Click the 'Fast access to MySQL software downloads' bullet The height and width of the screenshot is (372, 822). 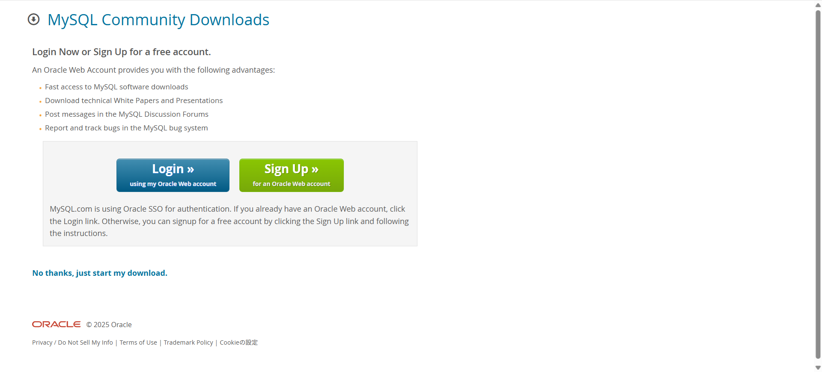[x=116, y=87]
